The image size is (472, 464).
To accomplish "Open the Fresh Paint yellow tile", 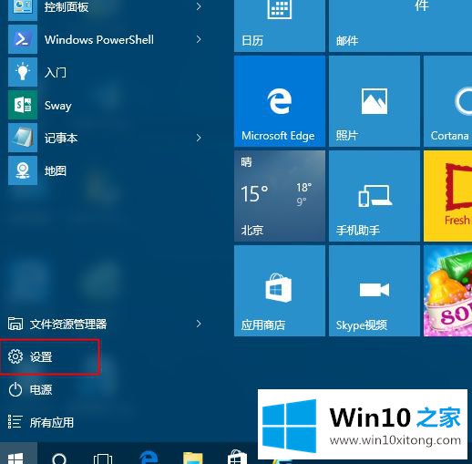I will point(447,196).
